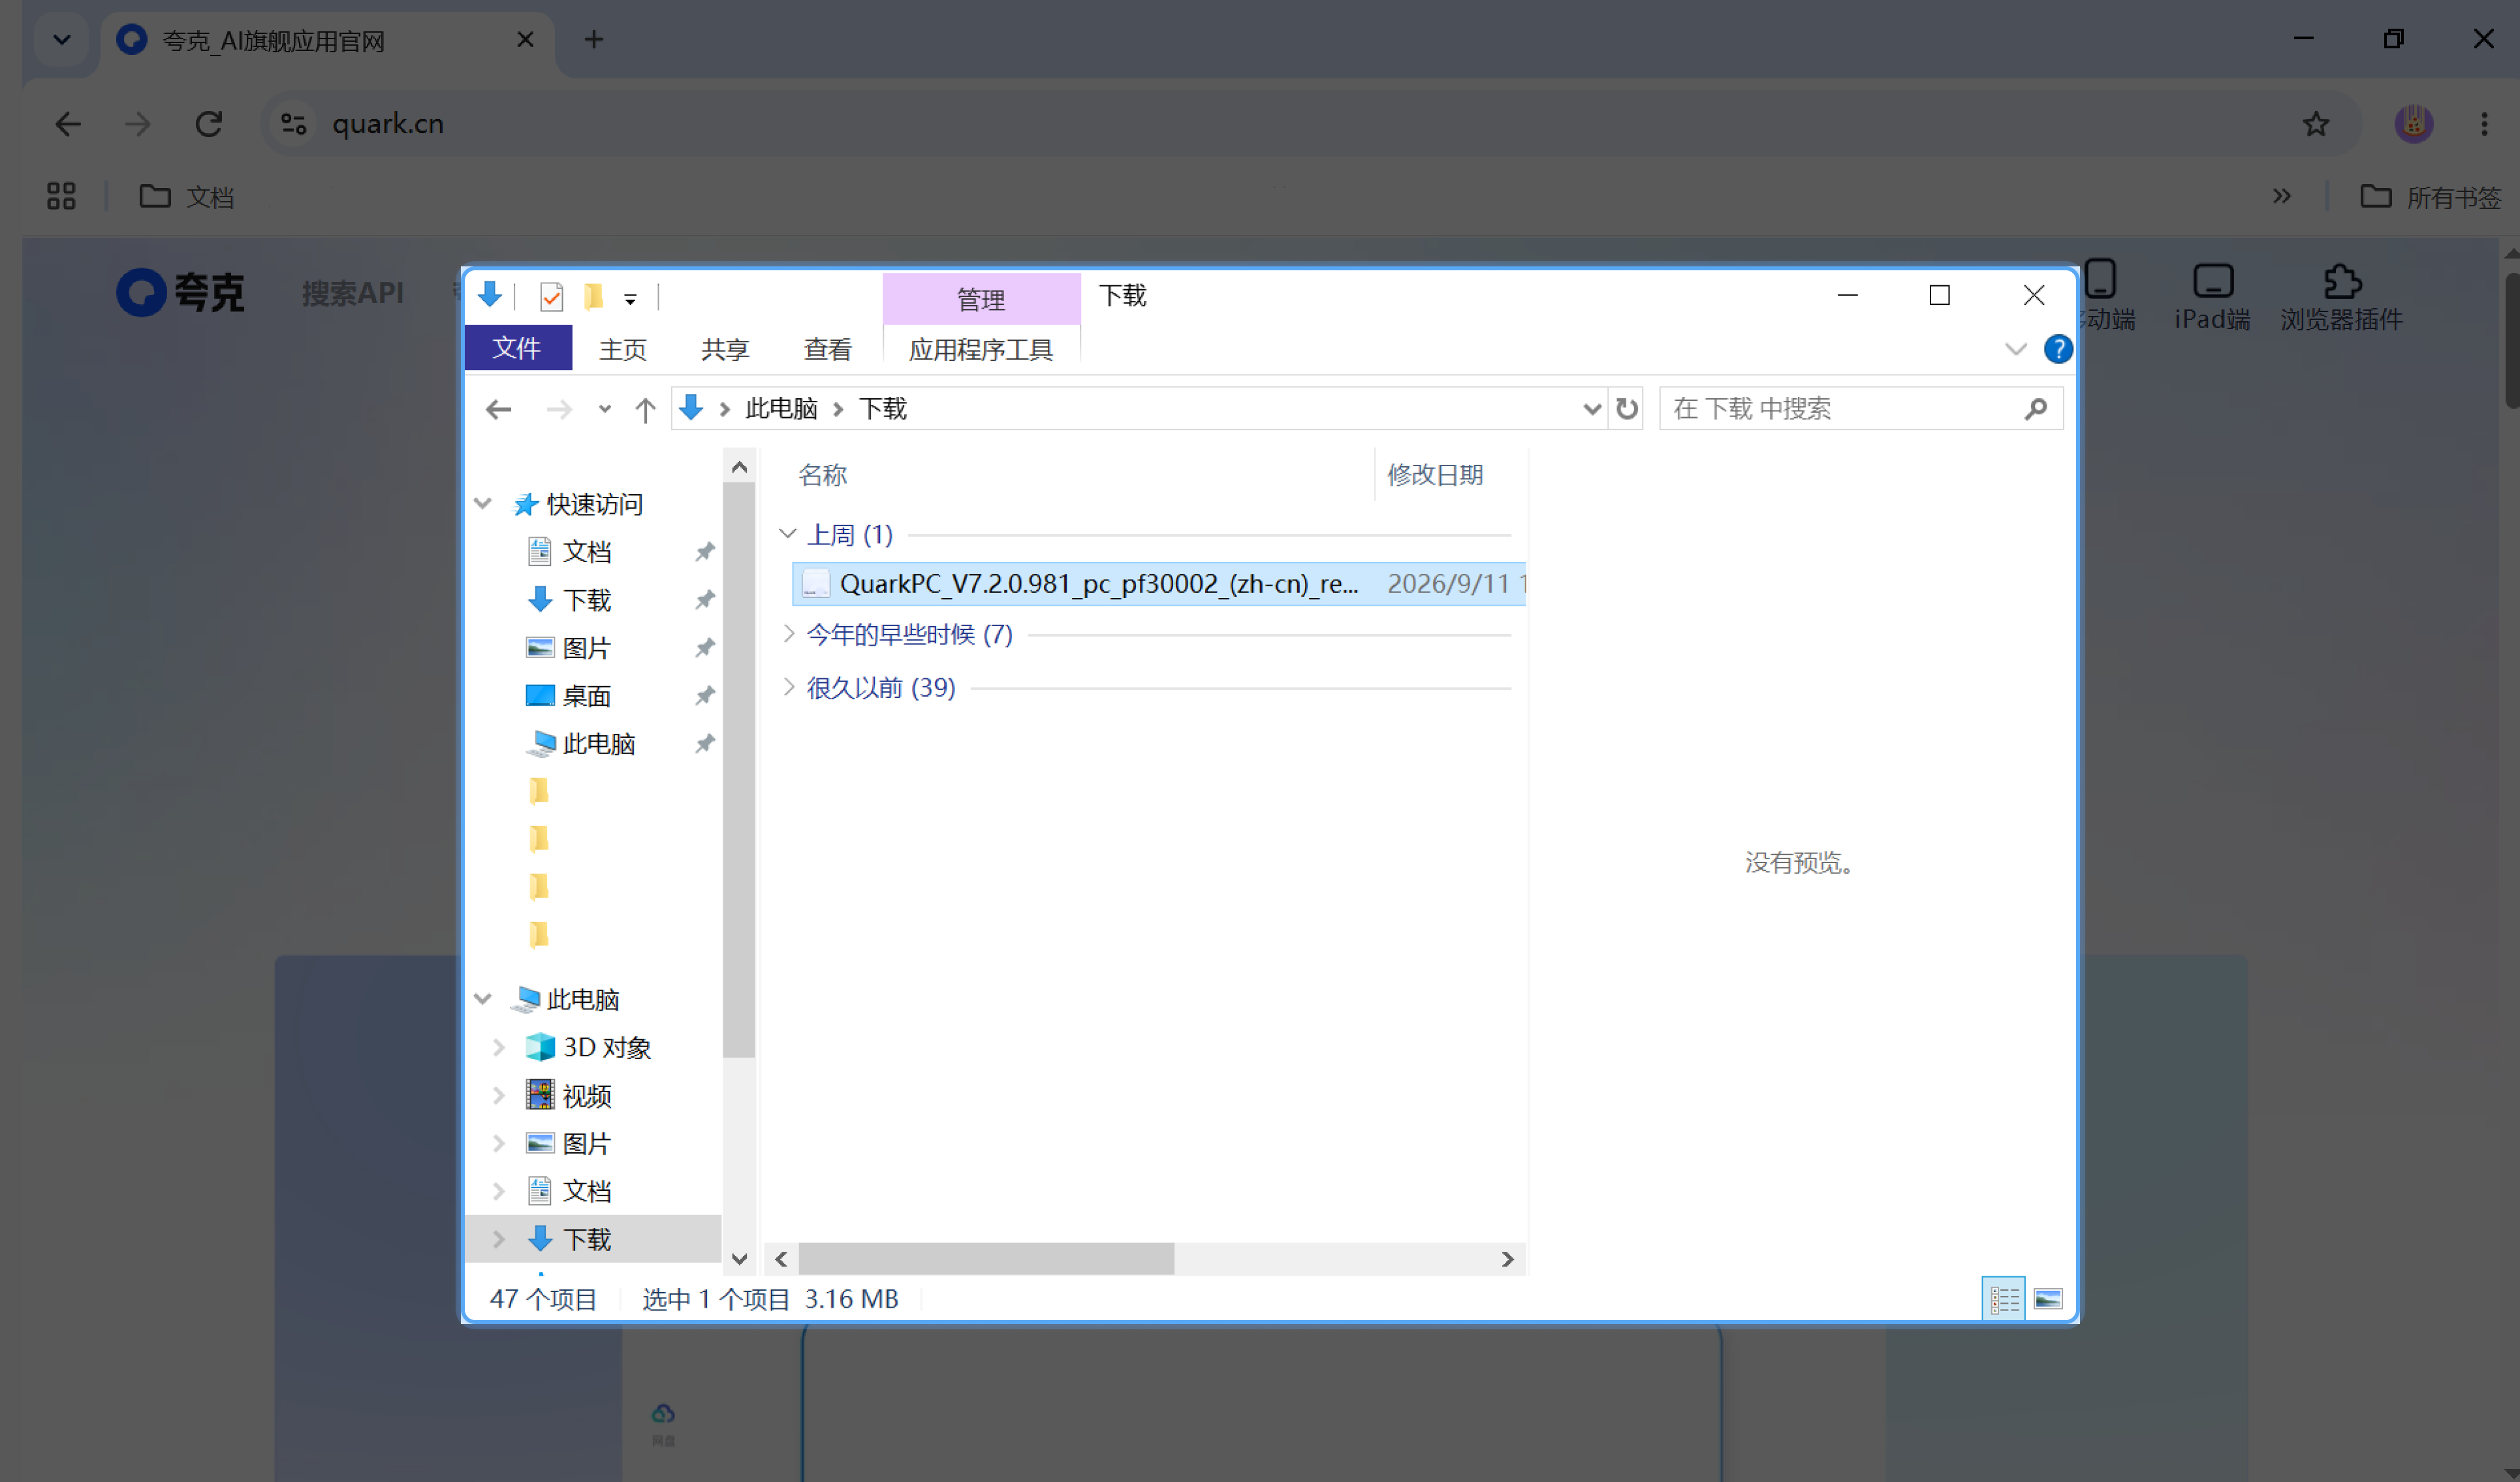The image size is (2520, 1482).
Task: Expand the 3D 对象 tree node
Action: pos(499,1048)
